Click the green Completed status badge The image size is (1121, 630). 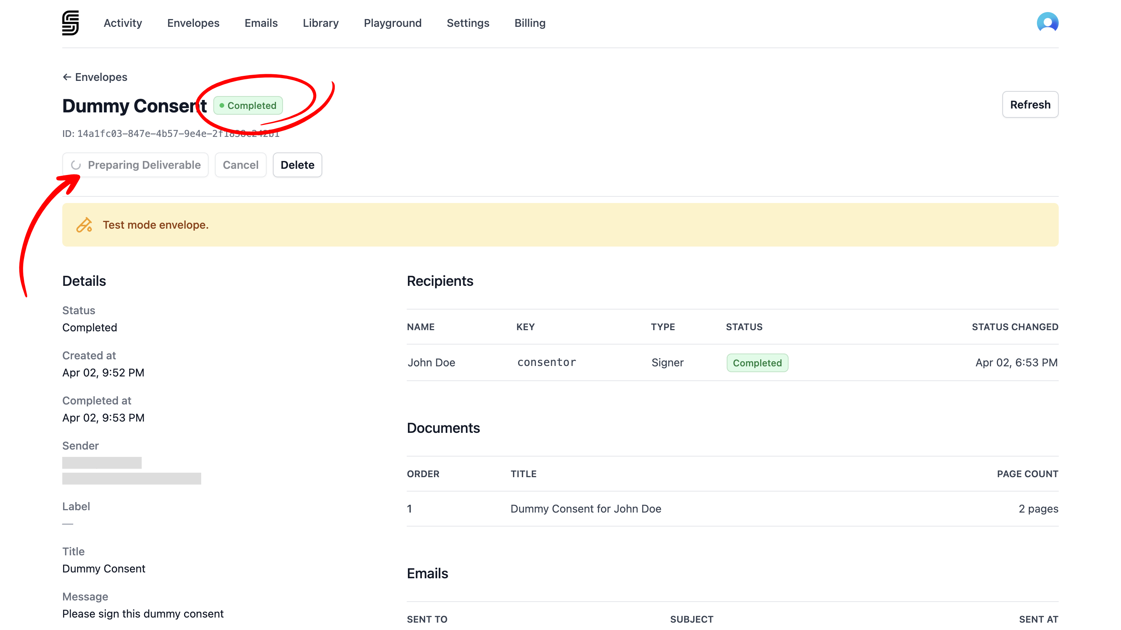(x=248, y=106)
